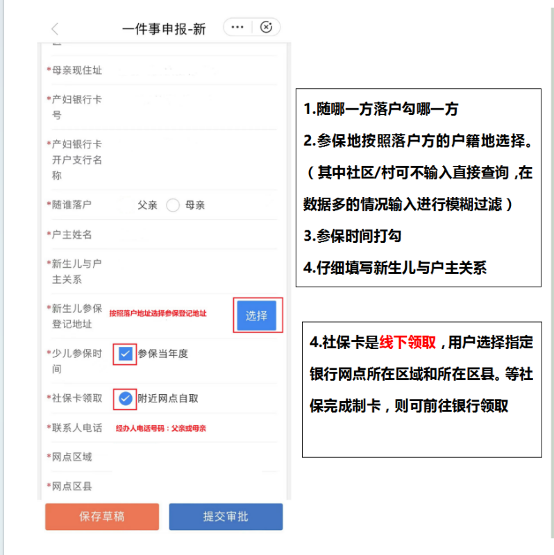
Task: Focus the 户主姓名 input field
Action: [194, 235]
